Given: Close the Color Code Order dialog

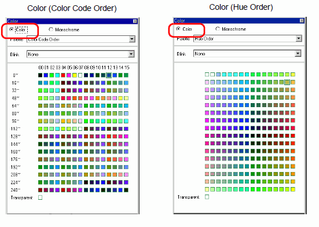Looking at the screenshot, I should point(135,21).
